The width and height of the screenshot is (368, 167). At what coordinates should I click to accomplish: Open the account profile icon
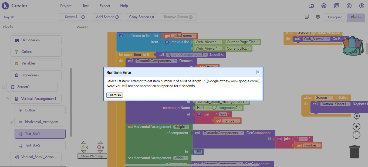pyautogui.click(x=362, y=6)
